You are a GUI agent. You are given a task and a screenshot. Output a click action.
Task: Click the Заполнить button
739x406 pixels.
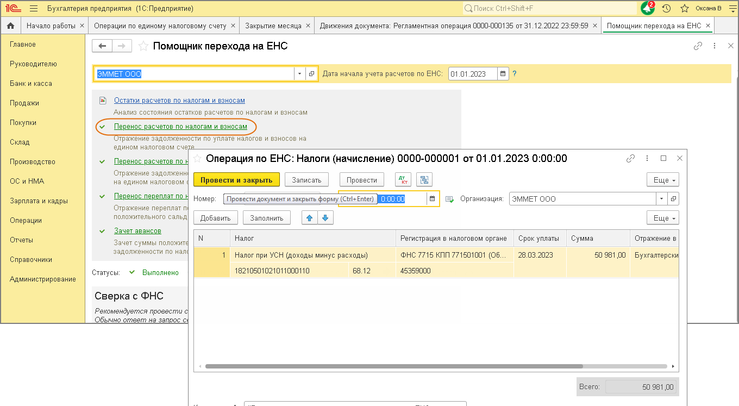[267, 218]
